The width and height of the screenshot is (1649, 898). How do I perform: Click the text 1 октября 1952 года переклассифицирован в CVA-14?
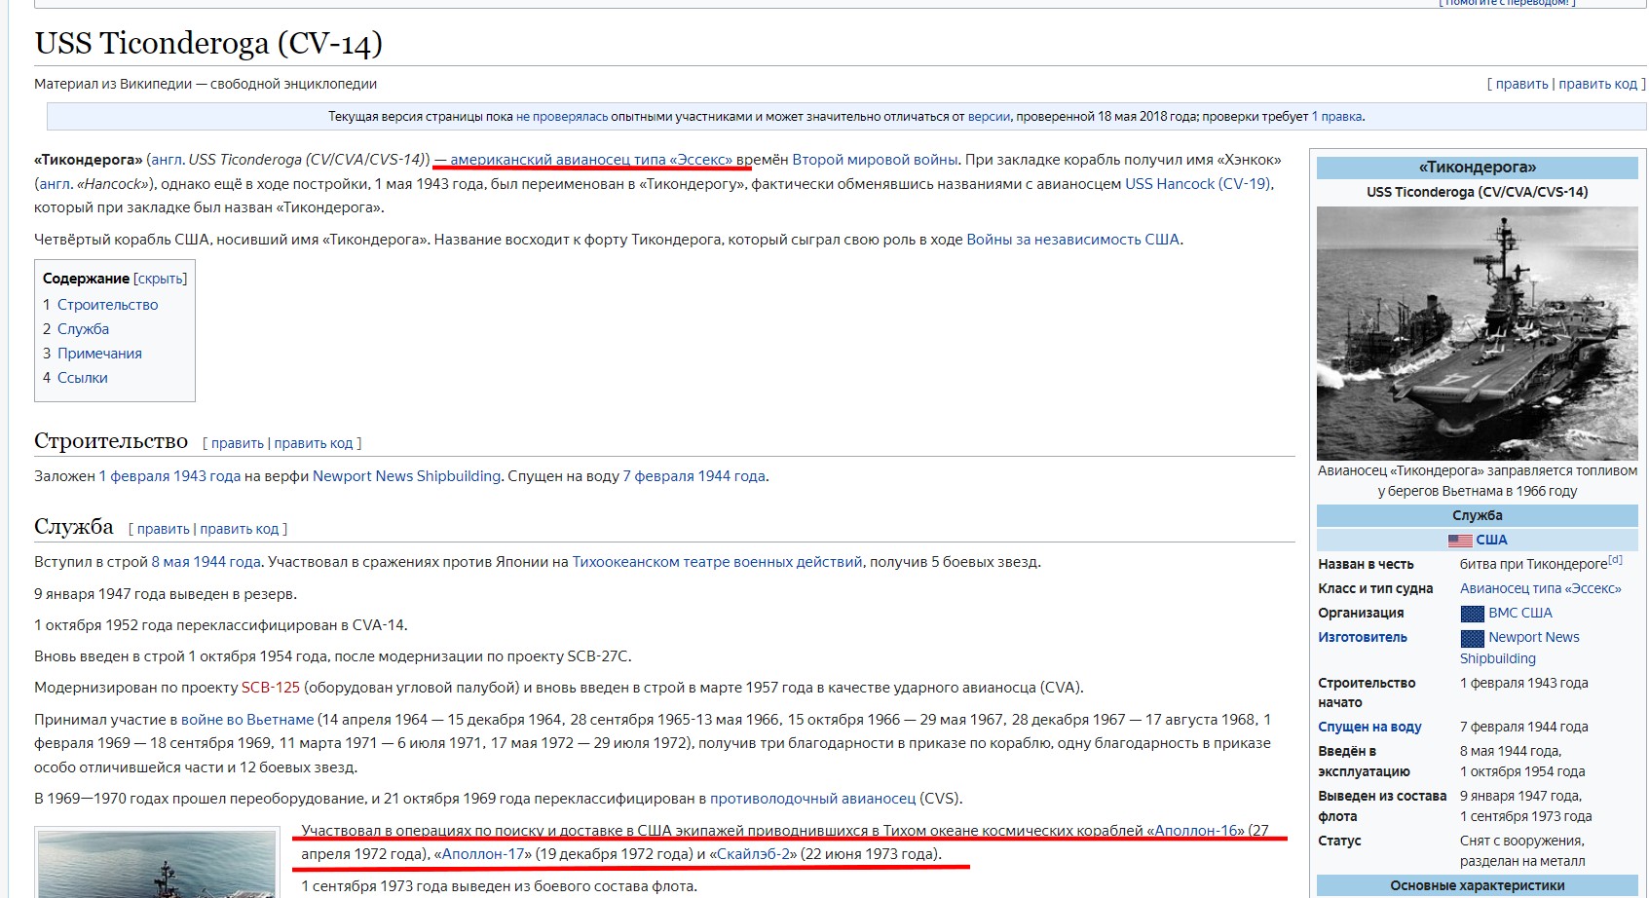click(x=220, y=625)
